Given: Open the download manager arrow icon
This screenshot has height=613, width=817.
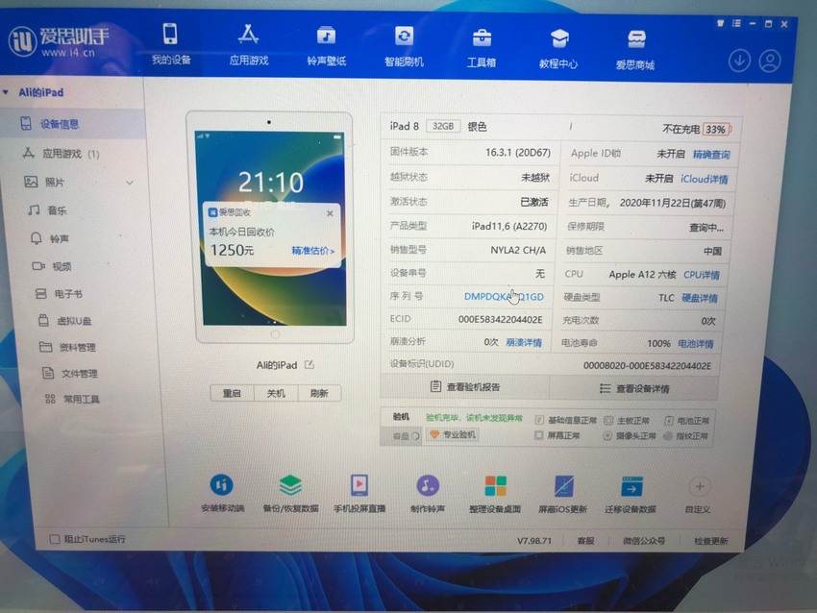Looking at the screenshot, I should point(739,61).
